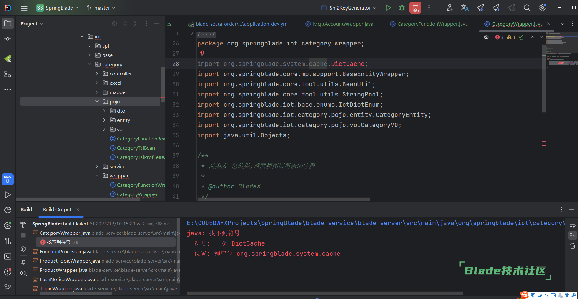Toggle Project tool window folder icon

pyautogui.click(x=8, y=23)
